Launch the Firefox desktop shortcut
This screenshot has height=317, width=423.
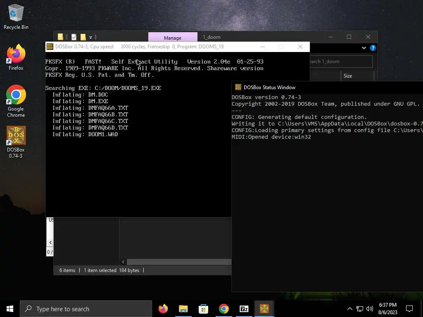pyautogui.click(x=16, y=57)
